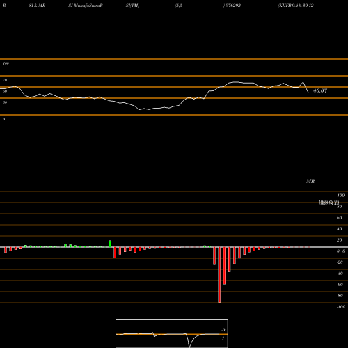
Task: Click the MR axis label -100
Action: [x=341, y=307]
